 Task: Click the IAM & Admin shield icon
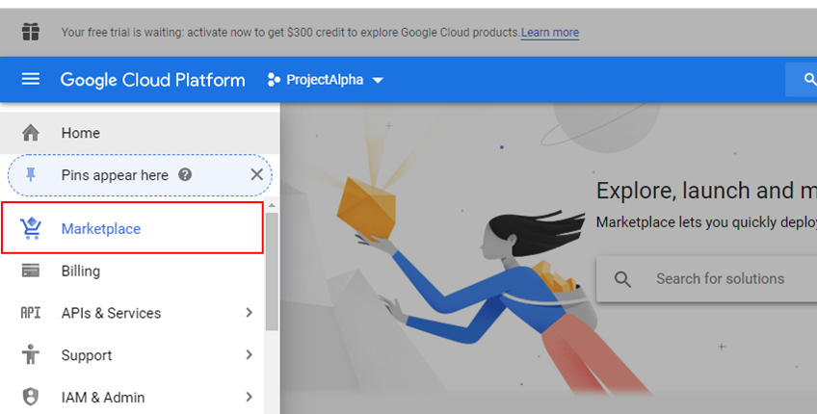pyautogui.click(x=31, y=397)
